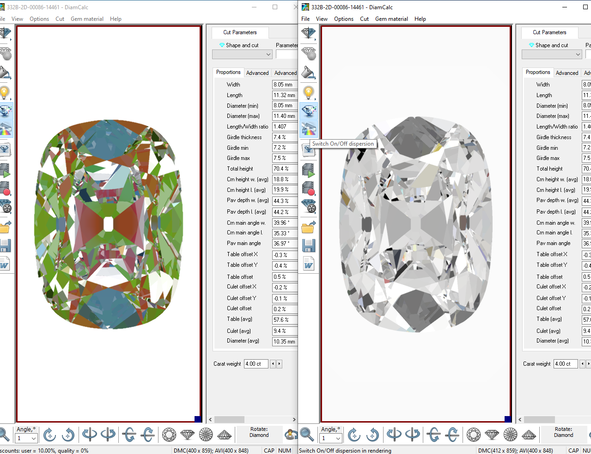Toggle dispersion prism icon in right window

coord(308,128)
